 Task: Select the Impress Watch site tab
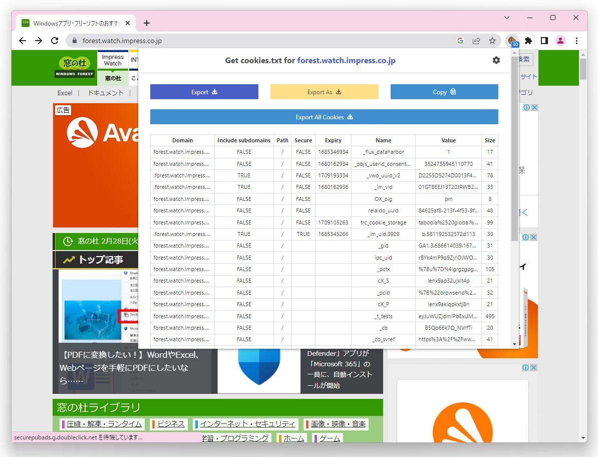[x=113, y=60]
